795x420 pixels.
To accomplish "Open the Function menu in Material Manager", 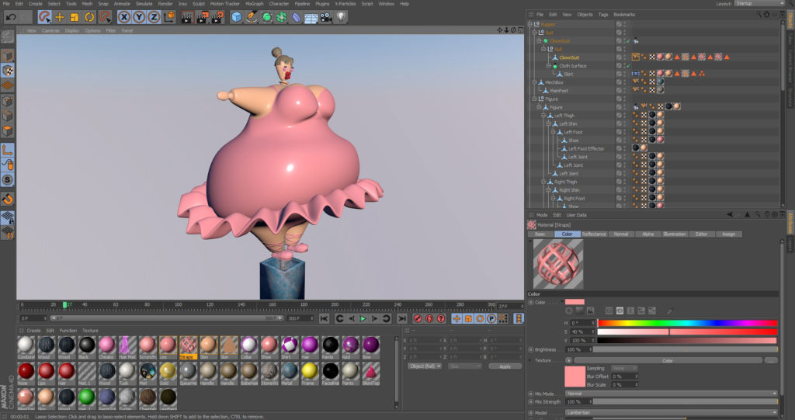I will tap(68, 331).
